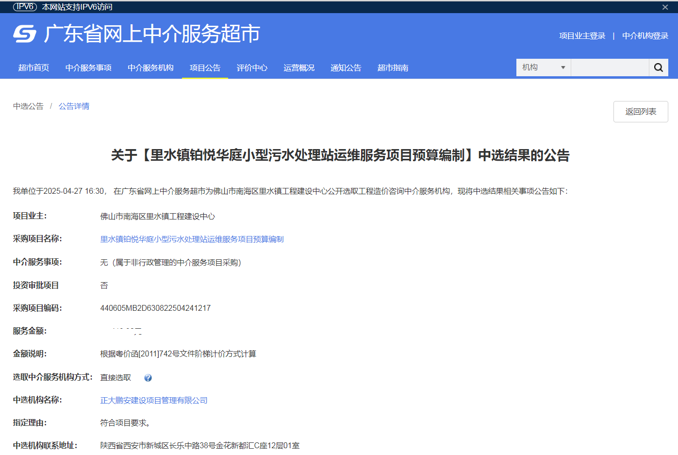Open the 正大鹏安建设项目管理有限公司 link
678x455 pixels.
[x=154, y=401]
